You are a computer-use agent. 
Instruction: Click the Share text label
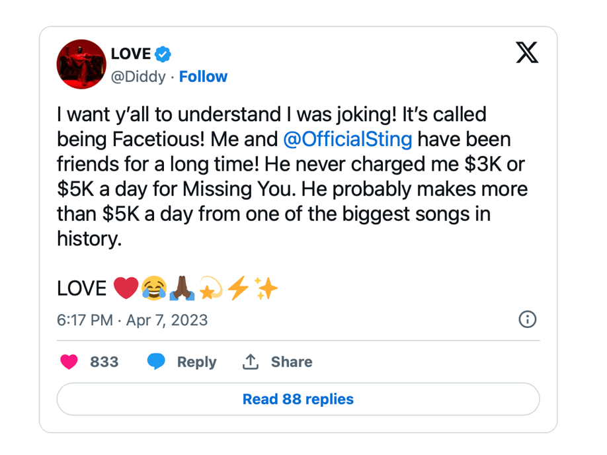(x=292, y=362)
